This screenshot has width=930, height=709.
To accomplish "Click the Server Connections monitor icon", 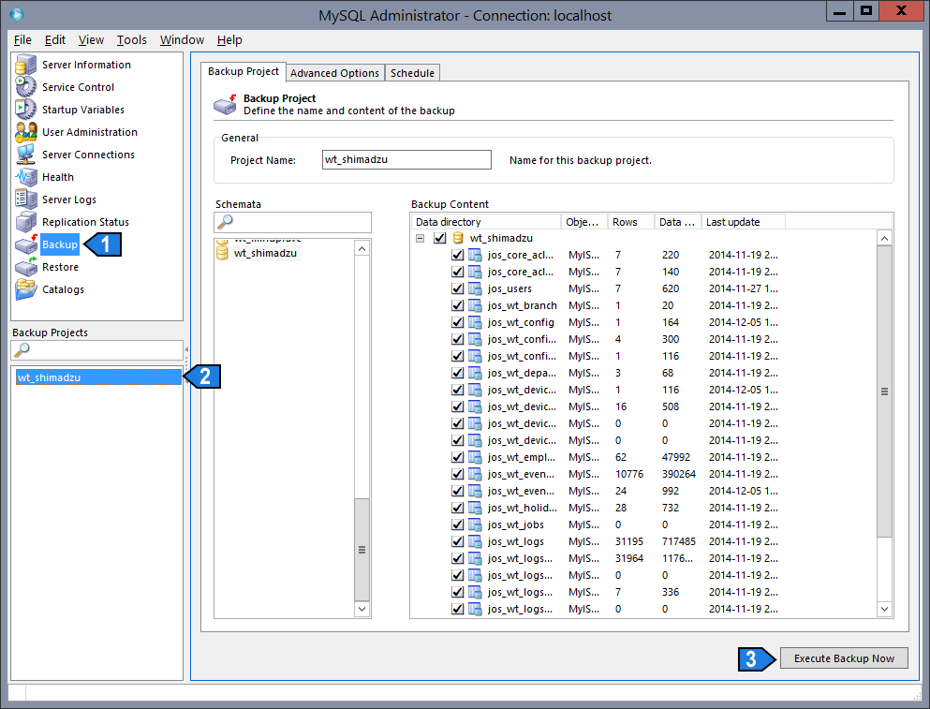I will (25, 155).
